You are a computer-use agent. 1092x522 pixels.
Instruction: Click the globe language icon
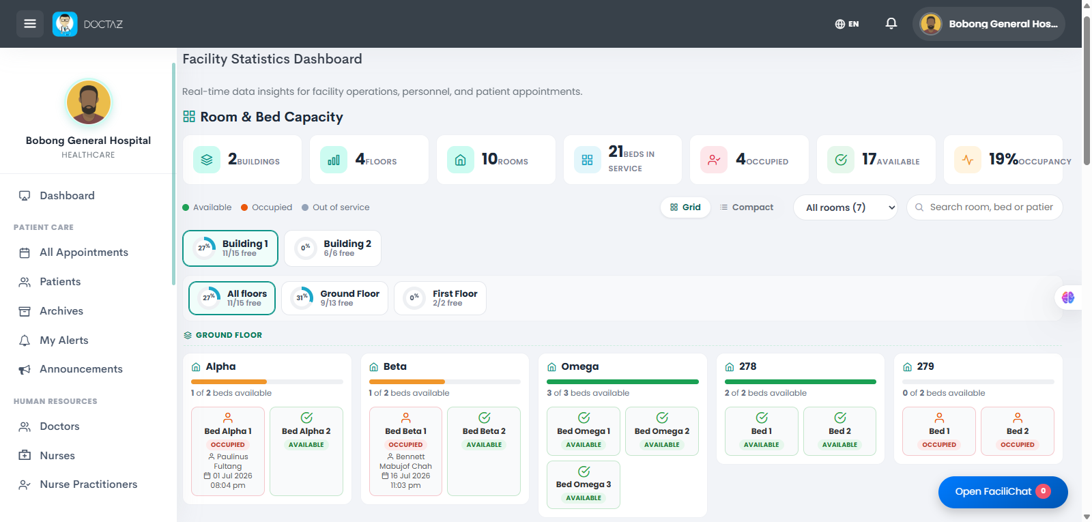coord(840,24)
